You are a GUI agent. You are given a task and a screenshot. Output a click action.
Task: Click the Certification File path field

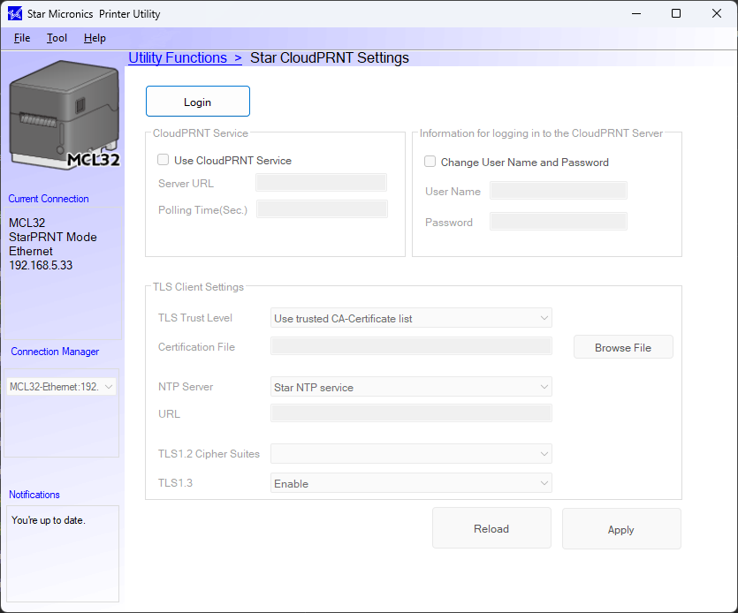[411, 346]
